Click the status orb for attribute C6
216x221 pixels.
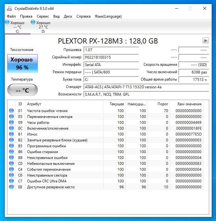[11, 175]
